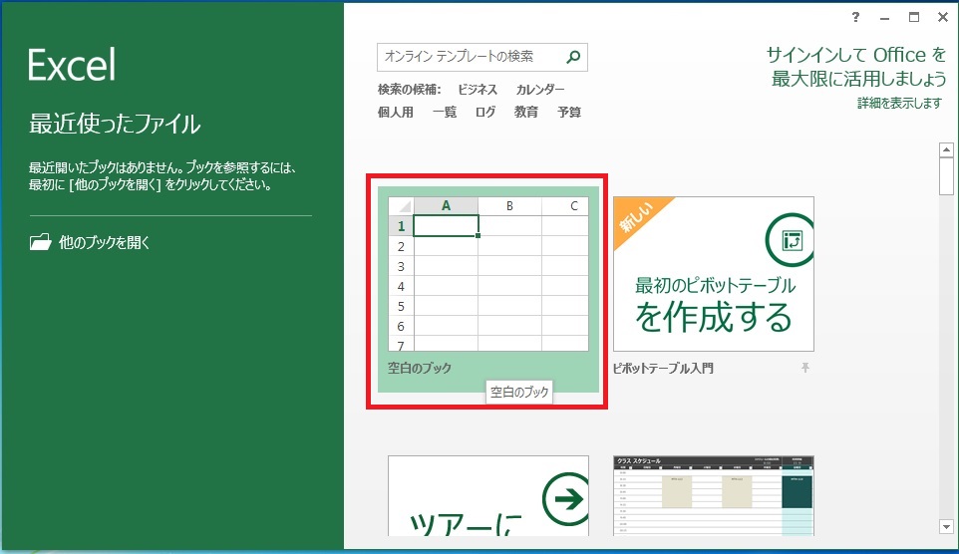Select the 個人用 search suggestion
Viewport: 959px width, 554px height.
[x=395, y=112]
